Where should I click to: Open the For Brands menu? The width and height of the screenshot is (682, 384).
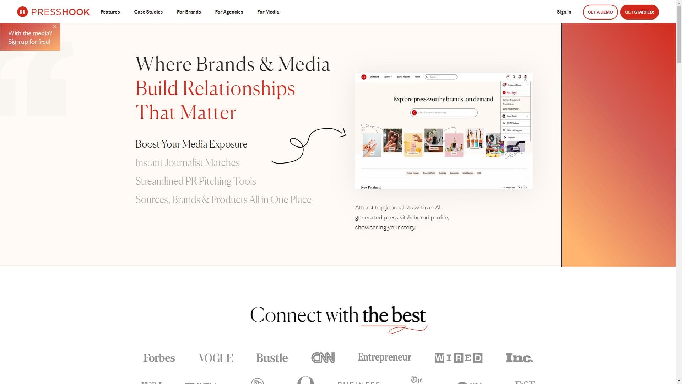(x=189, y=12)
